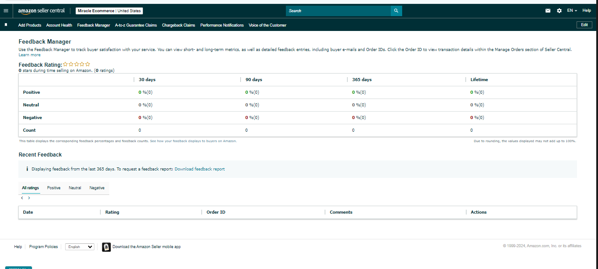Expand the English language select in footer
Screen dimensions: 598x269
point(80,247)
